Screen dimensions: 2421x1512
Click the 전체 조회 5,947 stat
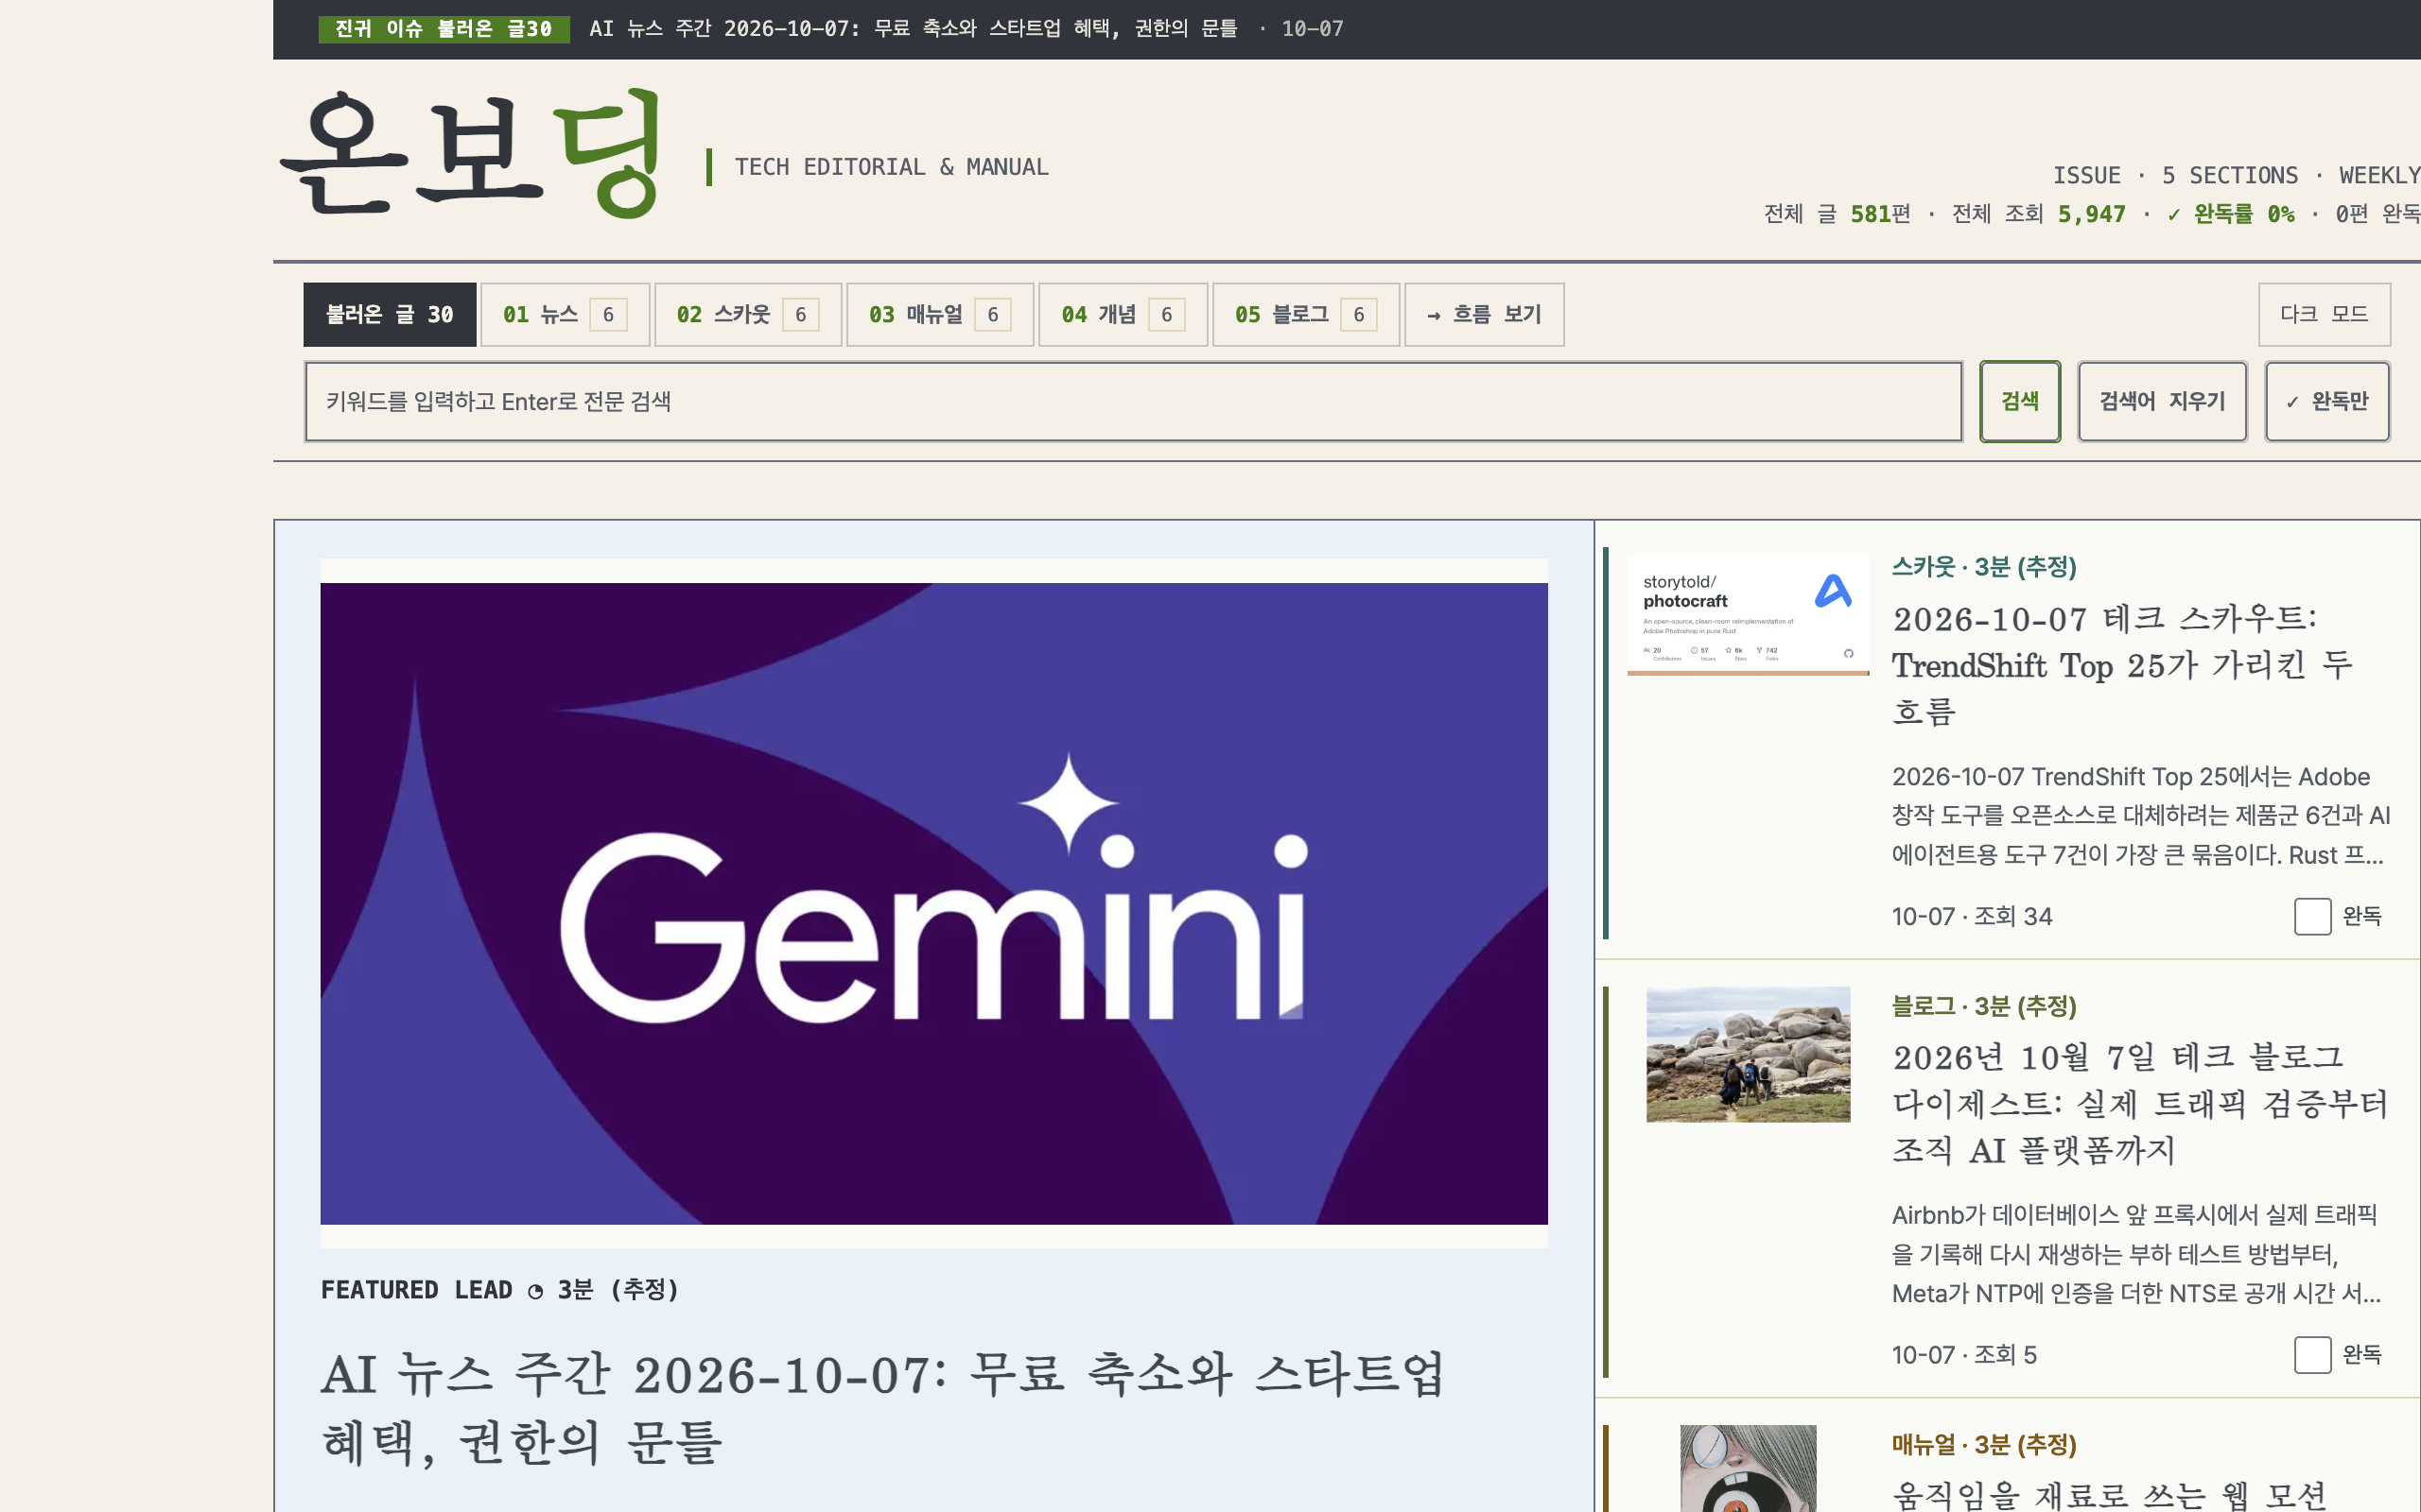(2038, 214)
